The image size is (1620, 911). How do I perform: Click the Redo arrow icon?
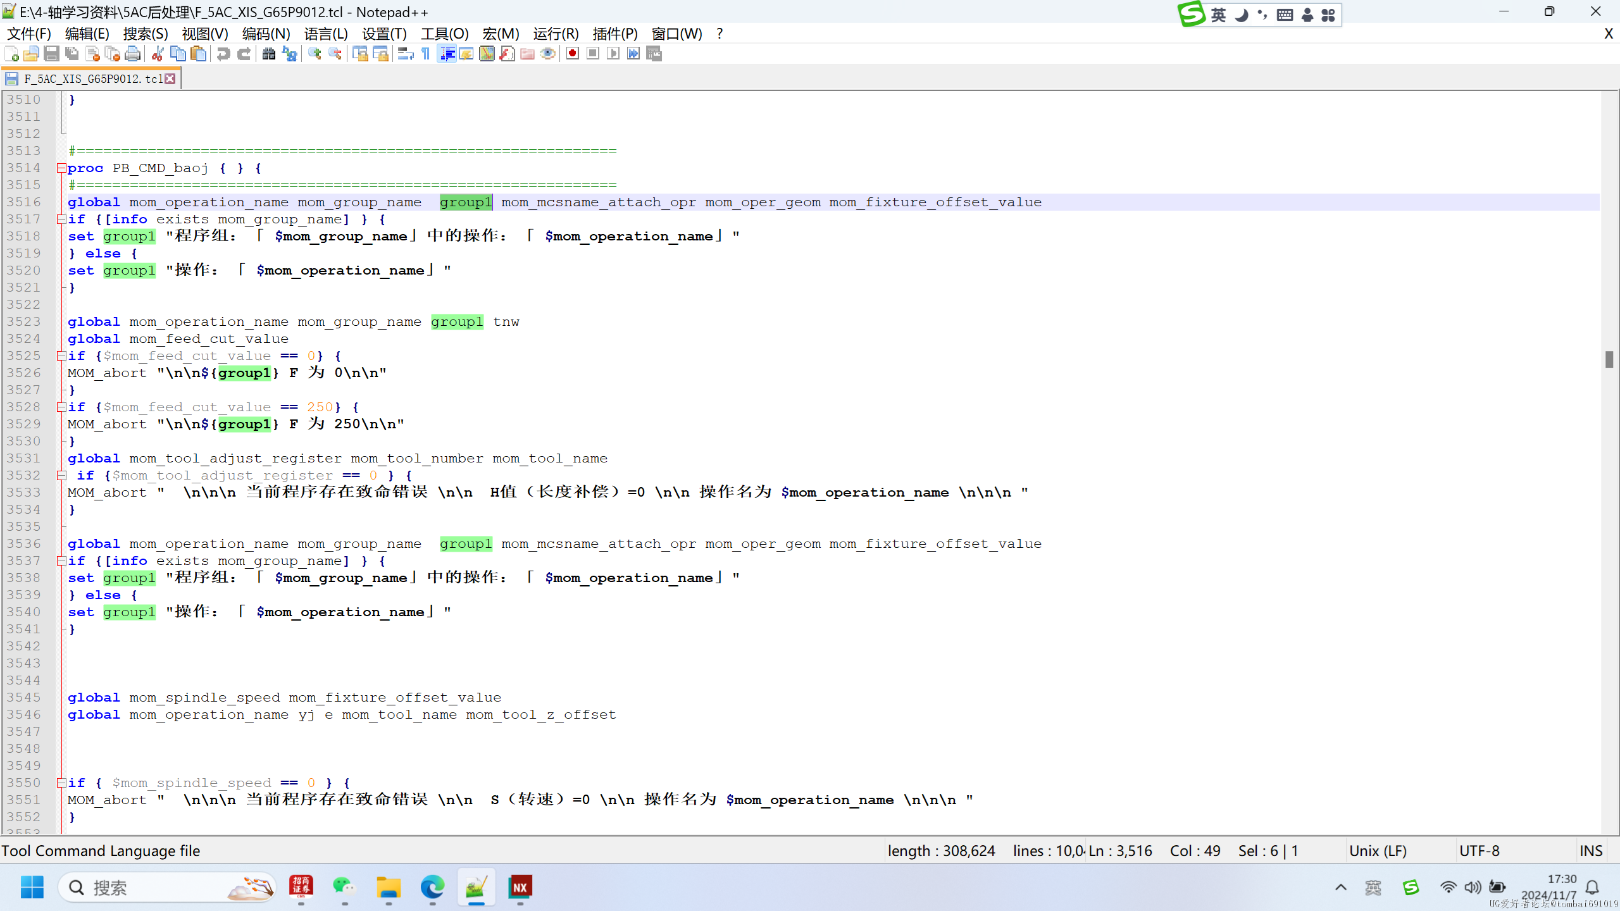point(244,54)
